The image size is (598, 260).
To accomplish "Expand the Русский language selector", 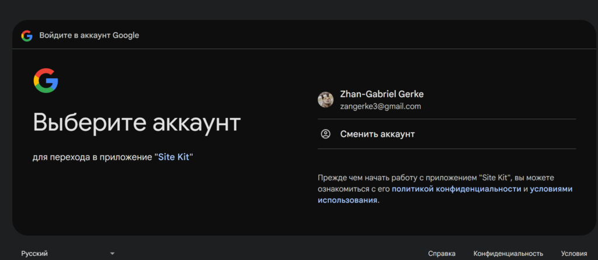I will (68, 254).
